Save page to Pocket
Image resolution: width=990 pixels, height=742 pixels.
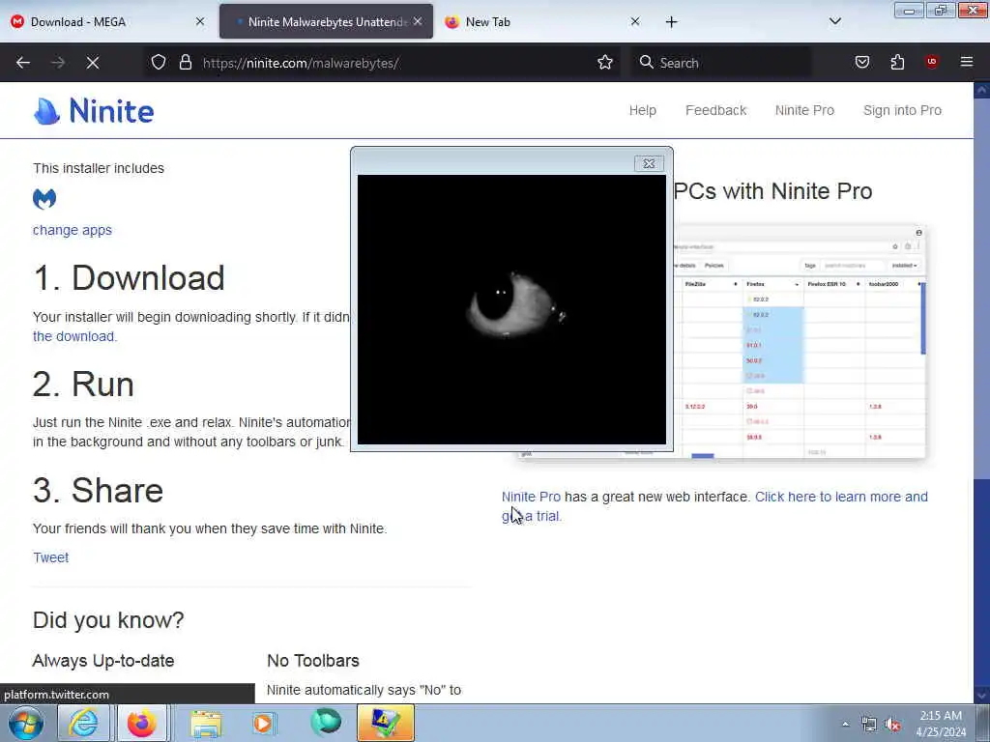tap(862, 63)
